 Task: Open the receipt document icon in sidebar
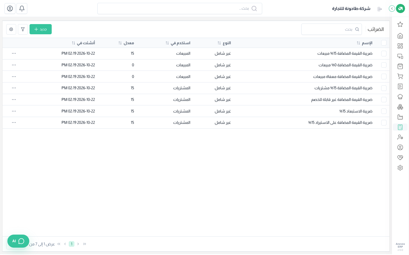tap(400, 86)
